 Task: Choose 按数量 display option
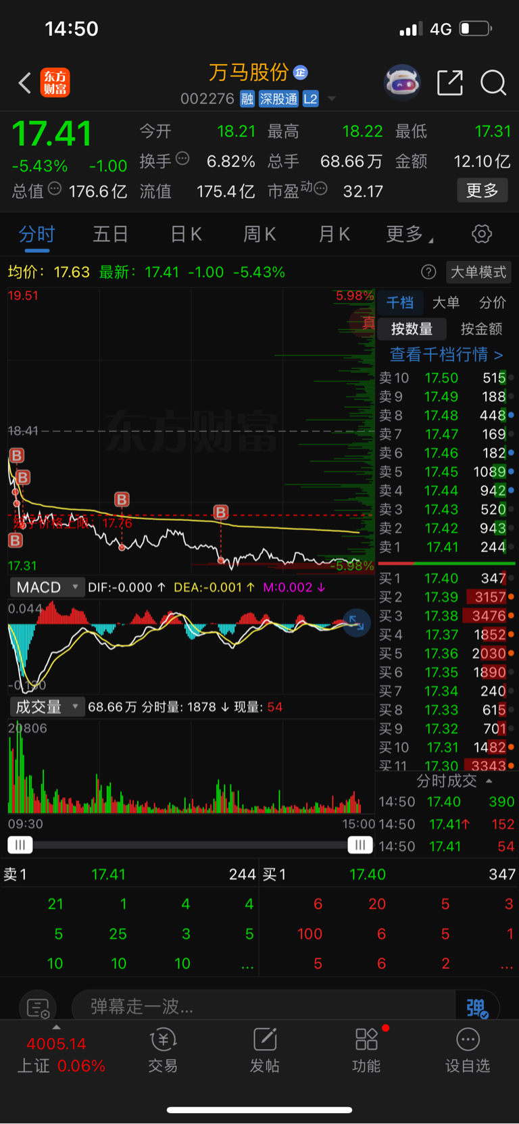pos(412,329)
